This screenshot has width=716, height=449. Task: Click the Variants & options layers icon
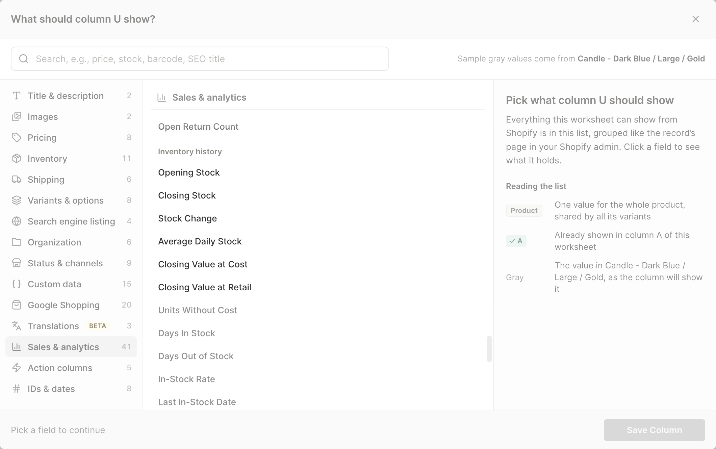pos(17,201)
